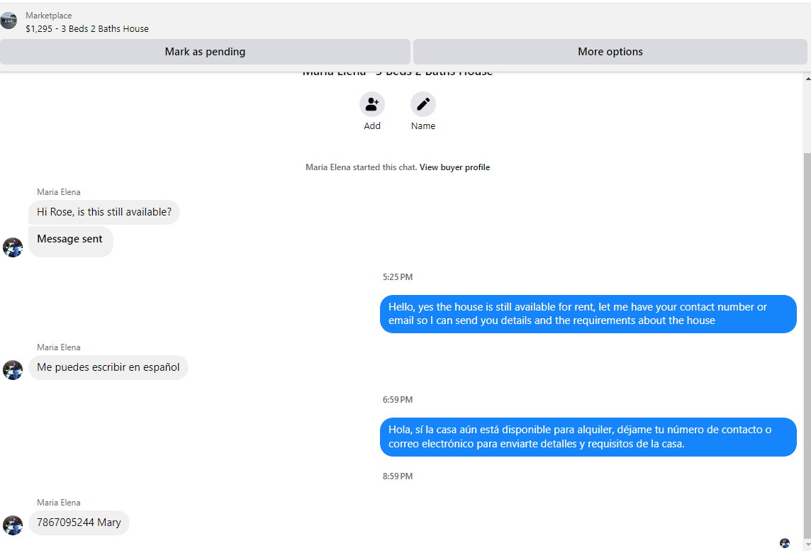Select the "Hi Rose, is this still available?" message
Viewport: 811px width, 553px height.
click(x=104, y=212)
